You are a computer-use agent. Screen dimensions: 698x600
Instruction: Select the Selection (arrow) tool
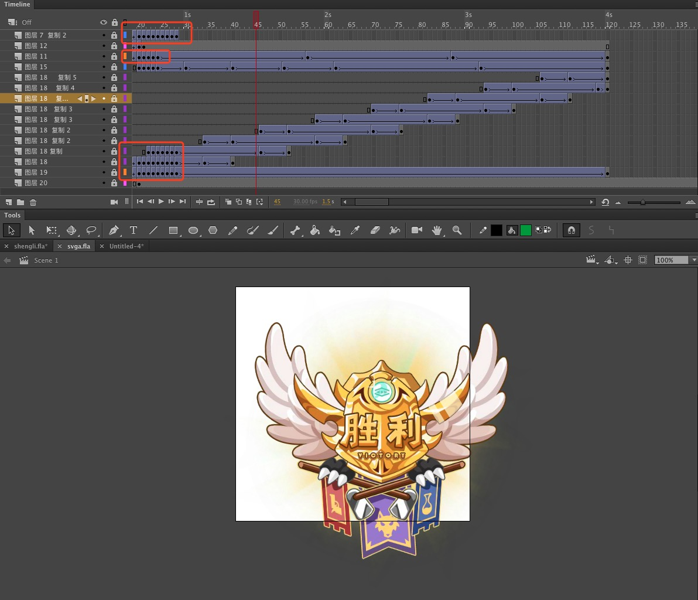click(x=11, y=230)
